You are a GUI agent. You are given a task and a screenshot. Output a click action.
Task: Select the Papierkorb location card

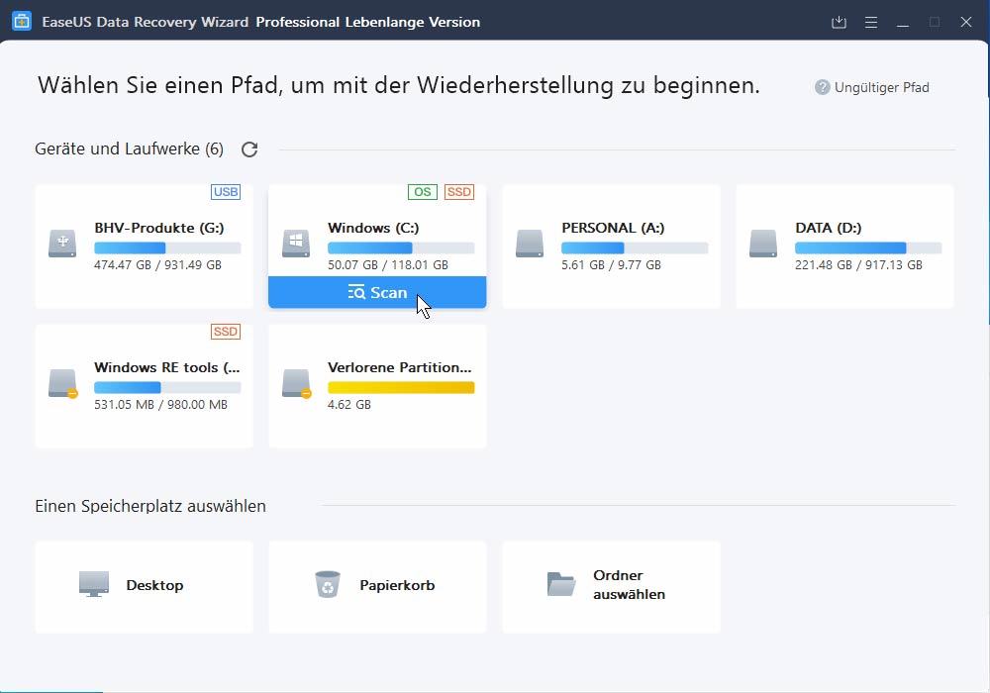377,586
